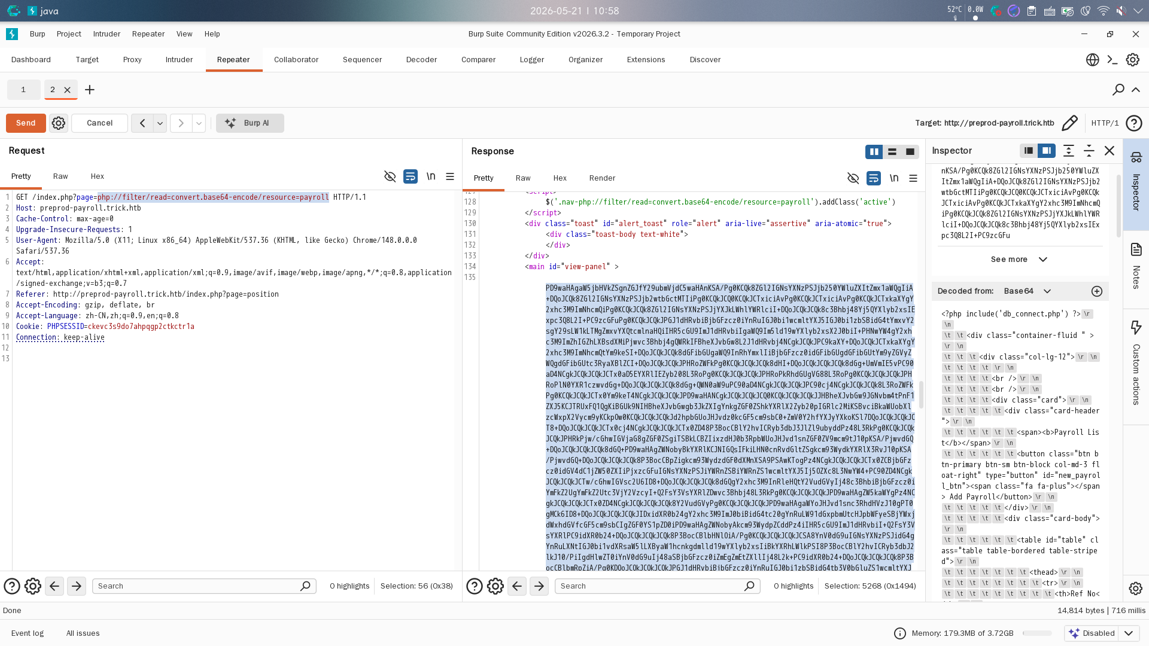Search Repeater tabs with magnifier icon
The height and width of the screenshot is (646, 1149).
tap(1118, 90)
